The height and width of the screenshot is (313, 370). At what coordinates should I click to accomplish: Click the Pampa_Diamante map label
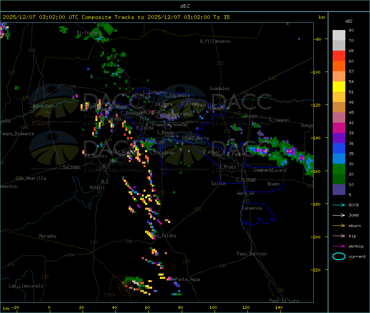(17, 134)
